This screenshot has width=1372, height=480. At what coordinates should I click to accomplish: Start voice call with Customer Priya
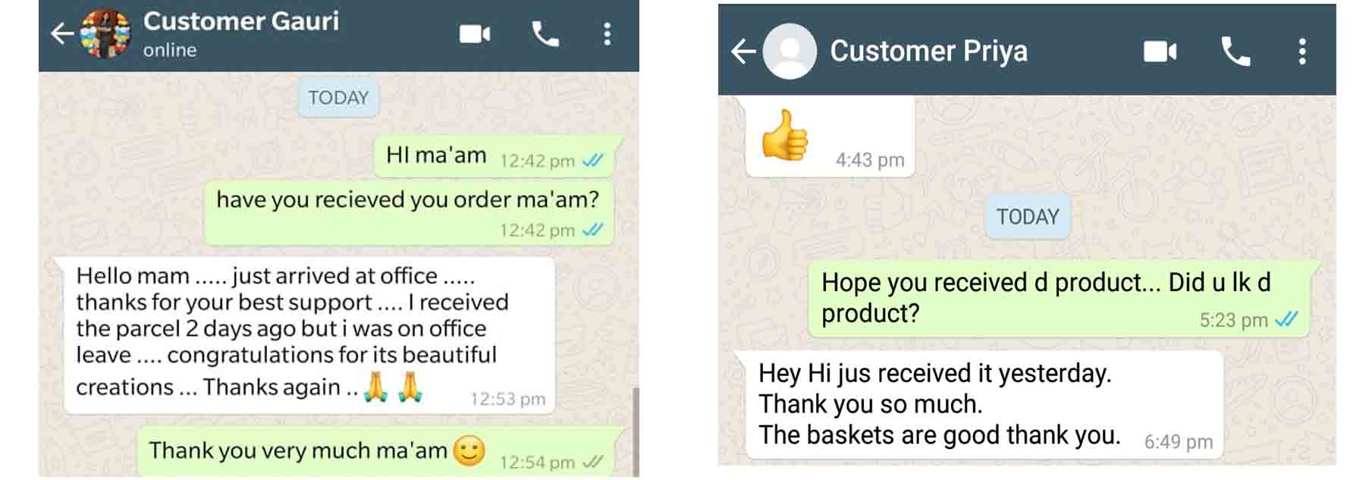point(1235,52)
